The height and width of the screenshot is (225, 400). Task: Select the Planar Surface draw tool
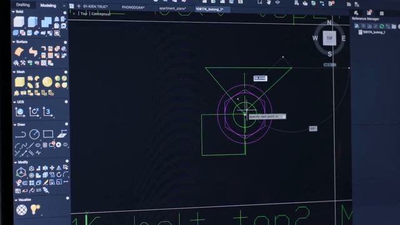(62, 134)
